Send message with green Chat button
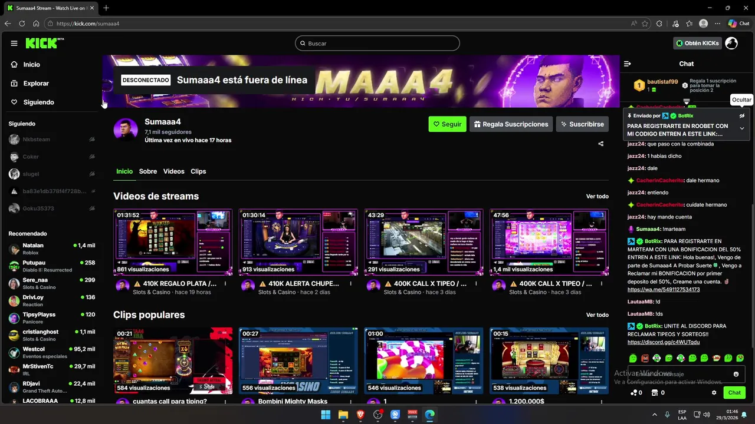Viewport: 755px width, 424px height. coord(734,393)
